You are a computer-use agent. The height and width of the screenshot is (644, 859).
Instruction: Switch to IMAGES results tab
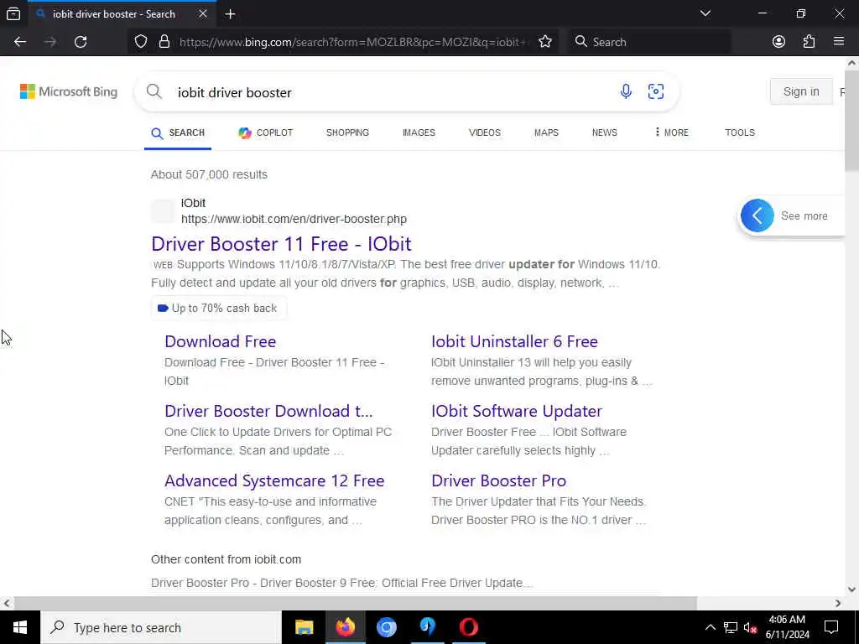pyautogui.click(x=419, y=133)
